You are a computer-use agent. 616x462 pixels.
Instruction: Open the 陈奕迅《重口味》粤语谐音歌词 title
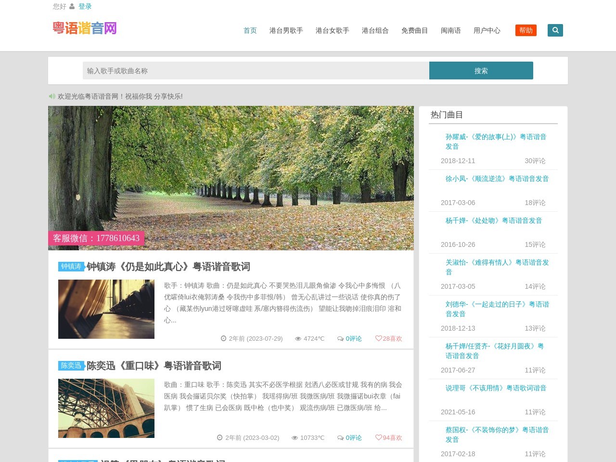[154, 366]
